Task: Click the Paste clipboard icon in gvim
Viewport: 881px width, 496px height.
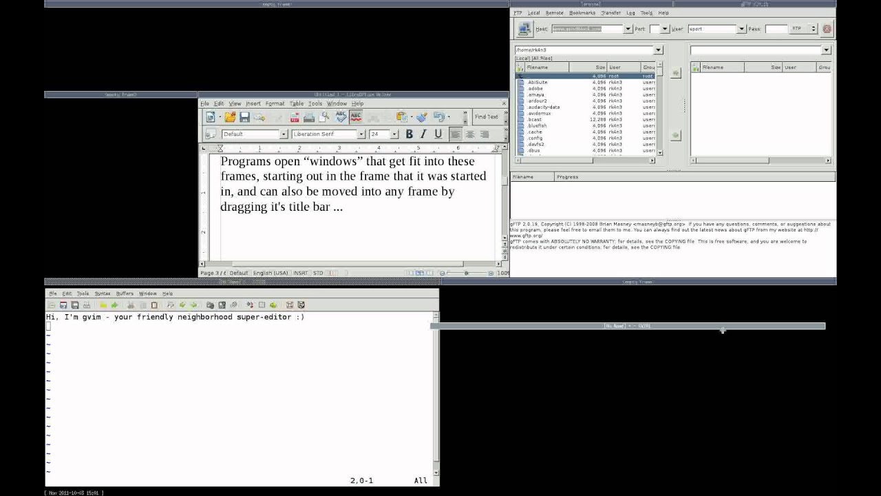Action: point(154,304)
